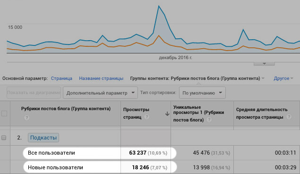Click the 15 000 axis label
Image resolution: width=300 pixels, height=174 pixels.
[x=15, y=27]
